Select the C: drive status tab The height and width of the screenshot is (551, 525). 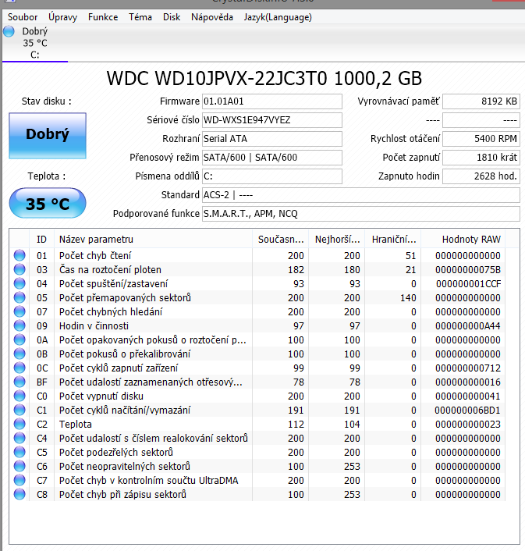[35, 43]
